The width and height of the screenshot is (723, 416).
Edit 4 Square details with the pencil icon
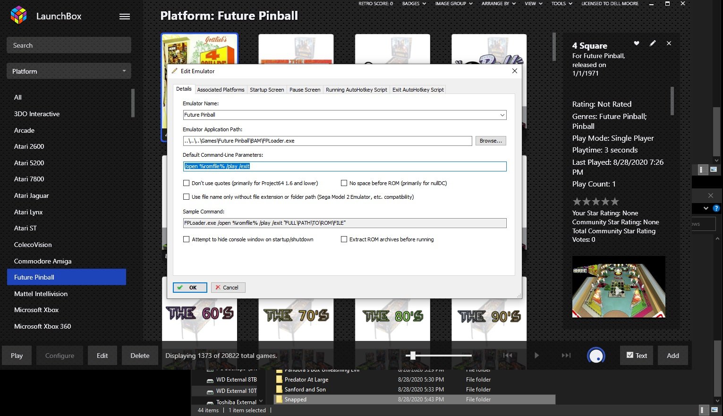pos(653,43)
